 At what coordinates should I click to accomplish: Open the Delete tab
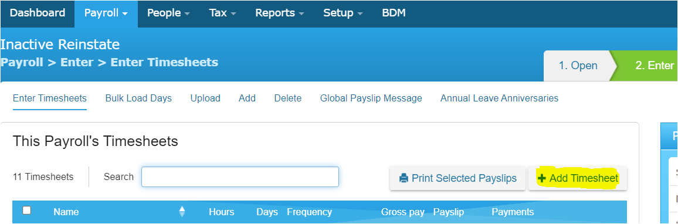(287, 99)
